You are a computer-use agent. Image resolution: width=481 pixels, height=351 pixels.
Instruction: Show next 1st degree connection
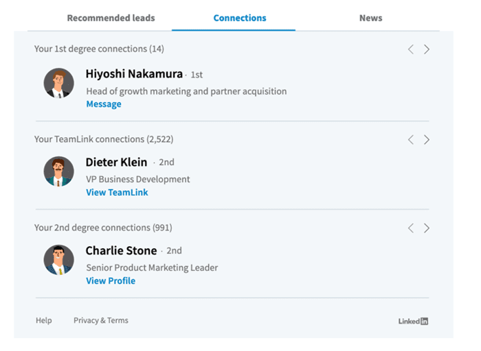point(427,49)
